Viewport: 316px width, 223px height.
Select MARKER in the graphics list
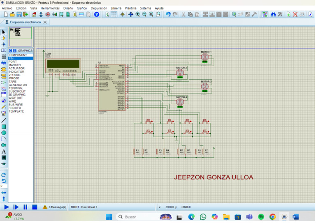coord(21,65)
